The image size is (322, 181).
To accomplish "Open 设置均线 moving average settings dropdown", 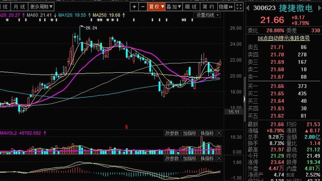I will [x=207, y=15].
